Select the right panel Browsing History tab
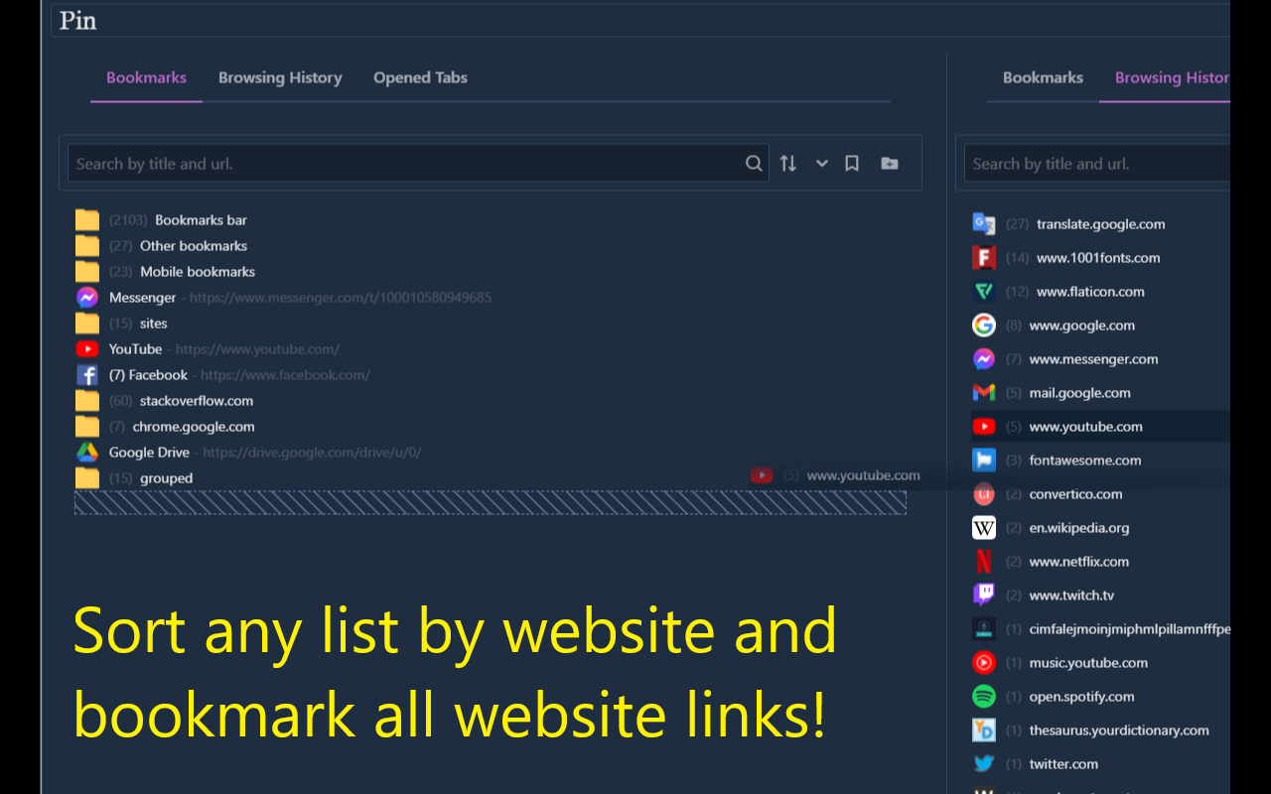The height and width of the screenshot is (794, 1271). pyautogui.click(x=1173, y=77)
